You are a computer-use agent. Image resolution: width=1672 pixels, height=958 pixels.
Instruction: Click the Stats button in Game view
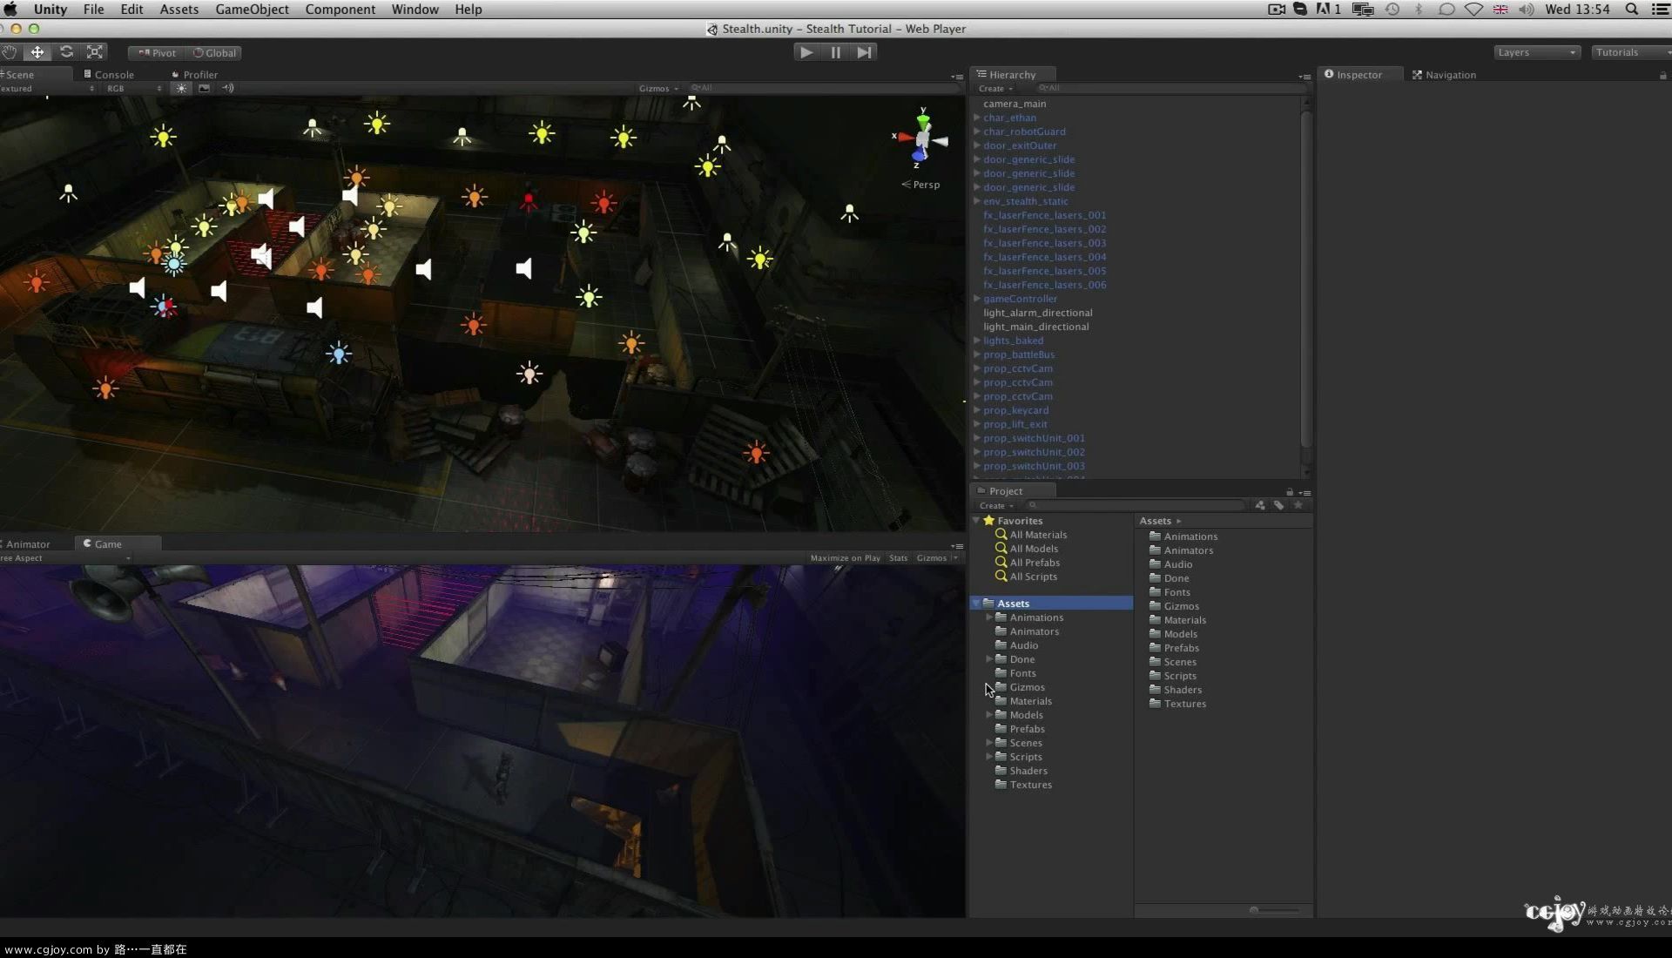click(898, 557)
